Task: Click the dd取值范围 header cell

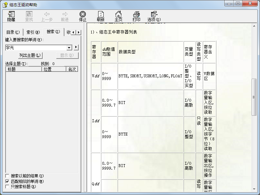Action: (x=109, y=52)
